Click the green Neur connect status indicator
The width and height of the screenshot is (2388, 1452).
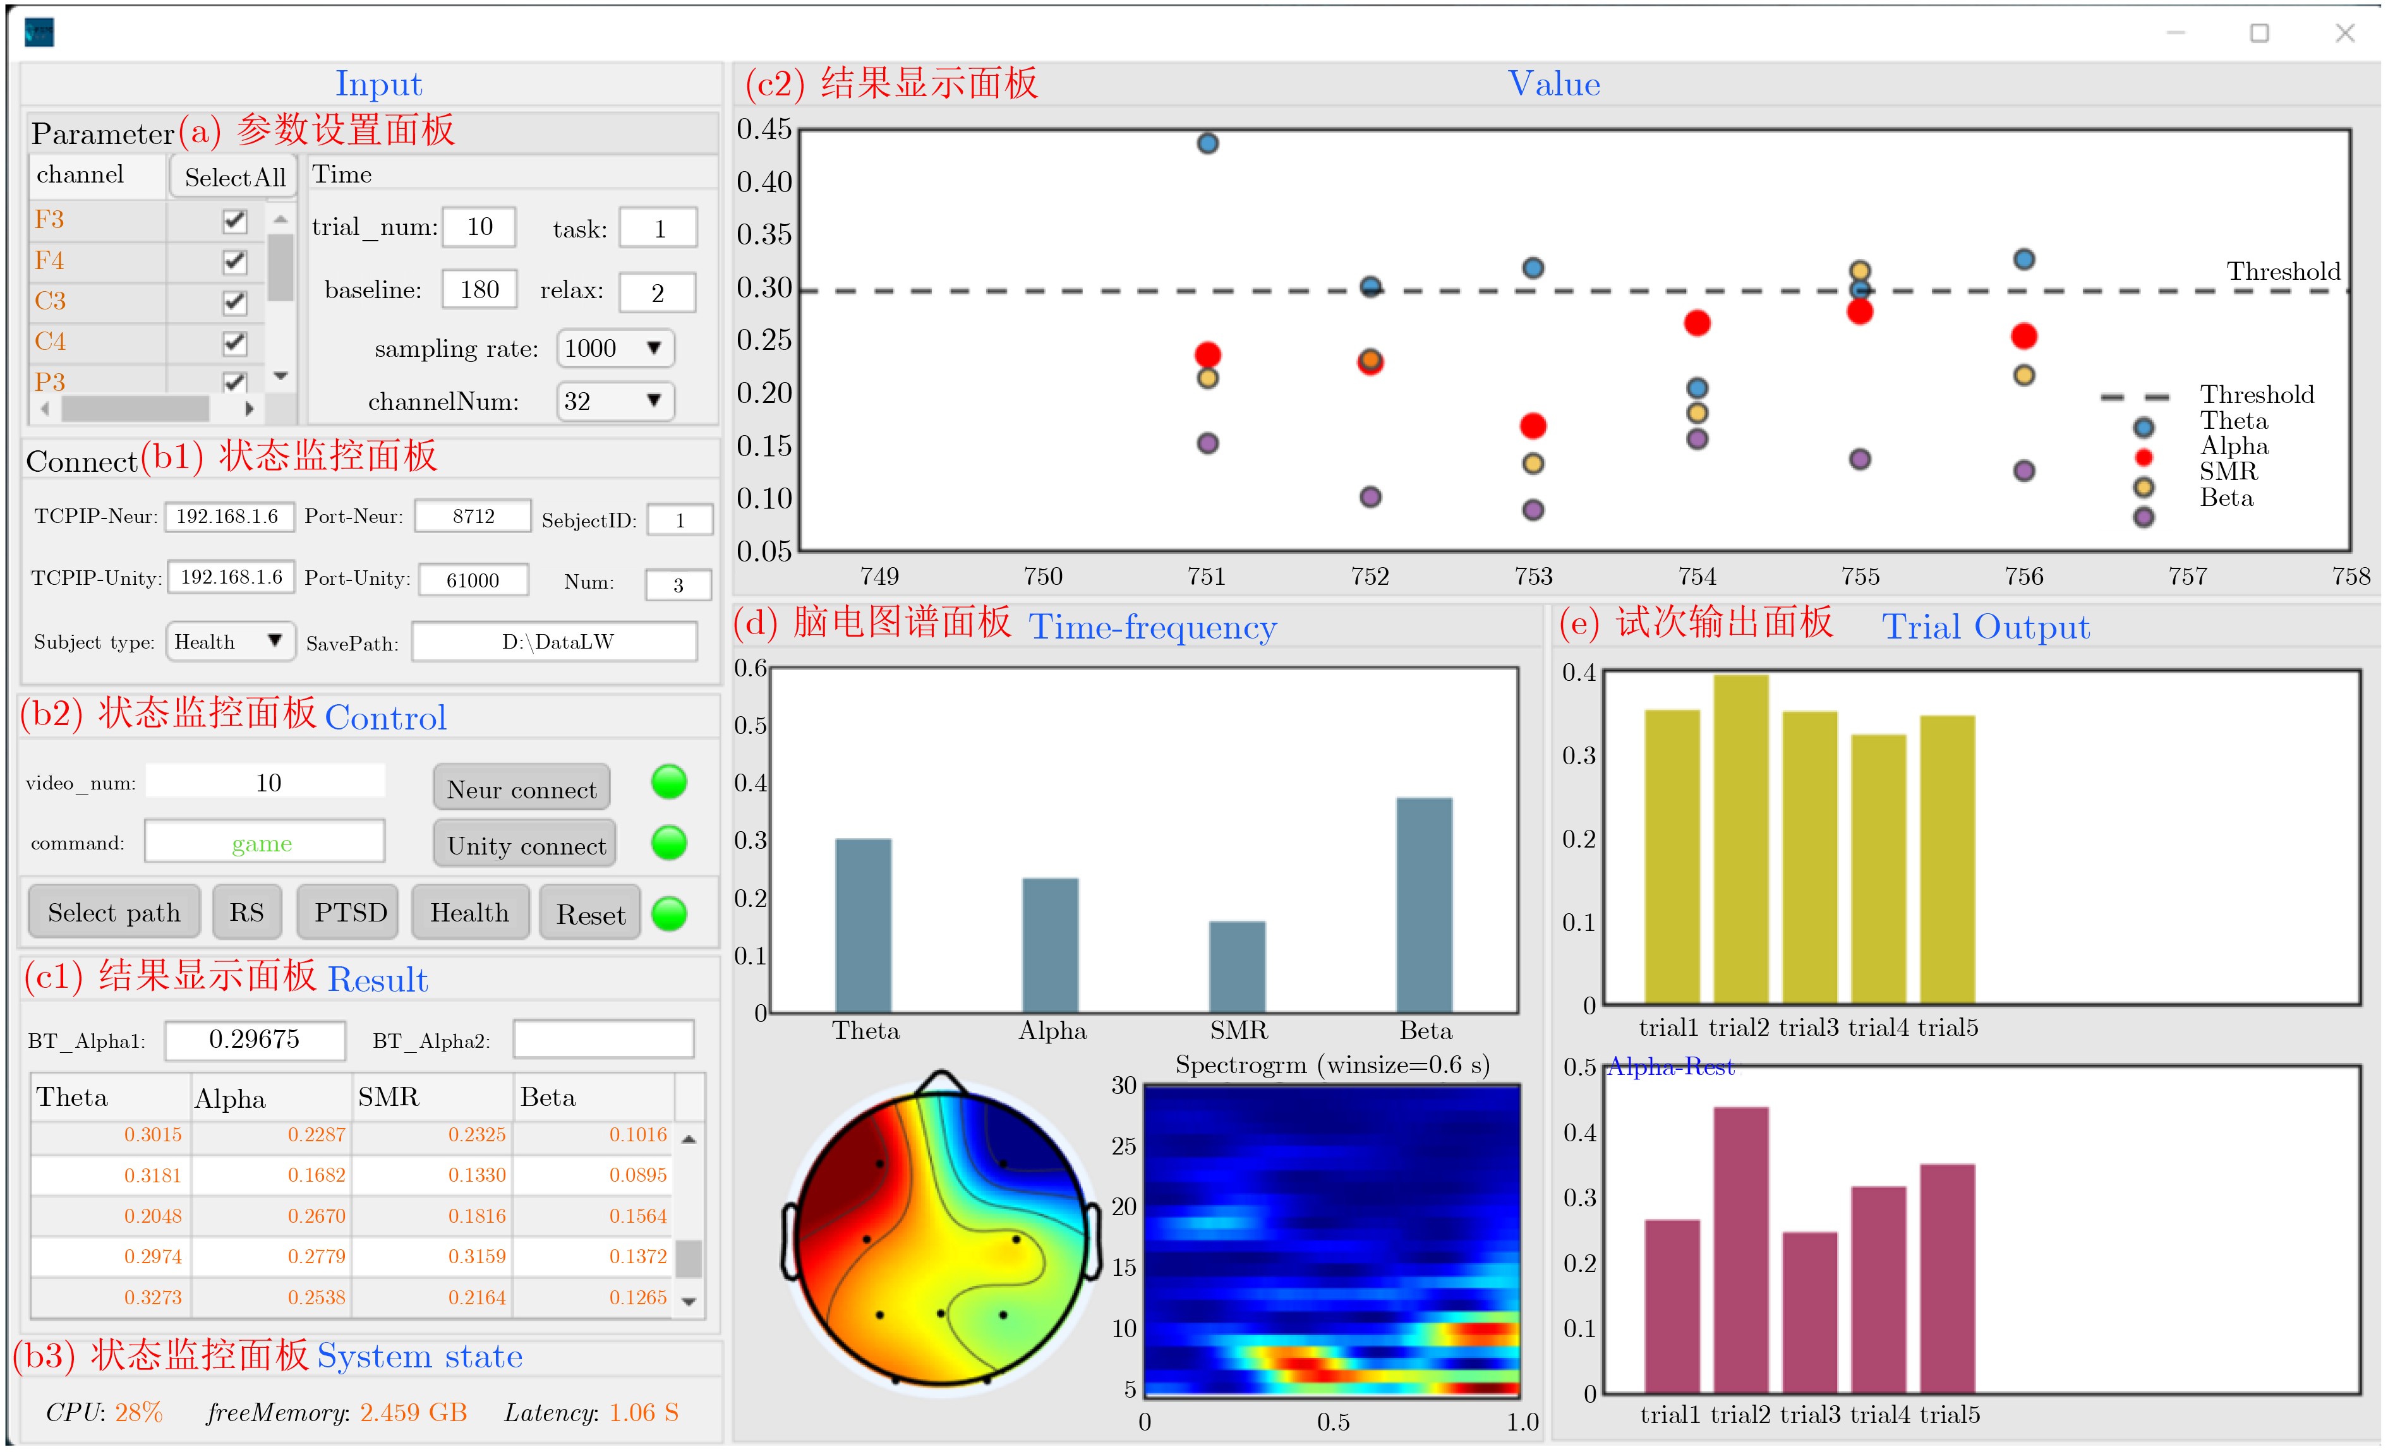(x=669, y=782)
